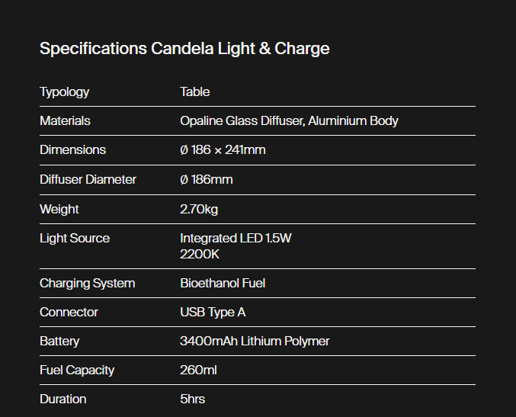Select the Bioethanol Fuel value
Viewport: 516px width, 417px height.
pos(223,284)
